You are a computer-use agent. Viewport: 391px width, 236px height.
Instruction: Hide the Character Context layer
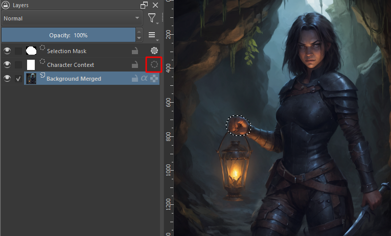(x=7, y=65)
